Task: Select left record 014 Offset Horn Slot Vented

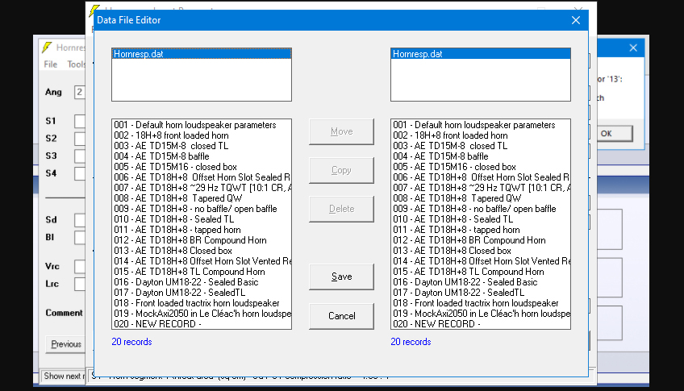Action: pos(202,261)
